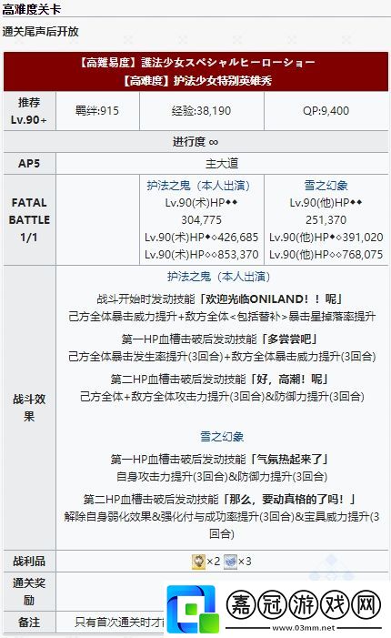391x638 pixels.
Task: Select the text 通关尾声后开放
Action: coord(40,31)
